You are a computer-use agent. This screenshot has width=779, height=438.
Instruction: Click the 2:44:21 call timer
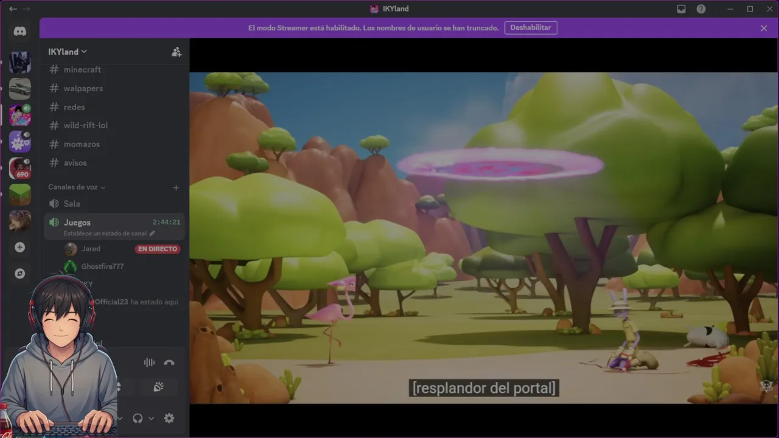[x=166, y=223]
